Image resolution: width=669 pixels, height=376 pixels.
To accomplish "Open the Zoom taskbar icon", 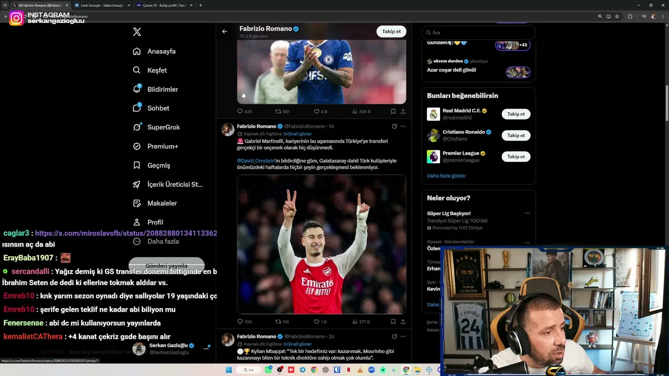I will pyautogui.click(x=372, y=370).
